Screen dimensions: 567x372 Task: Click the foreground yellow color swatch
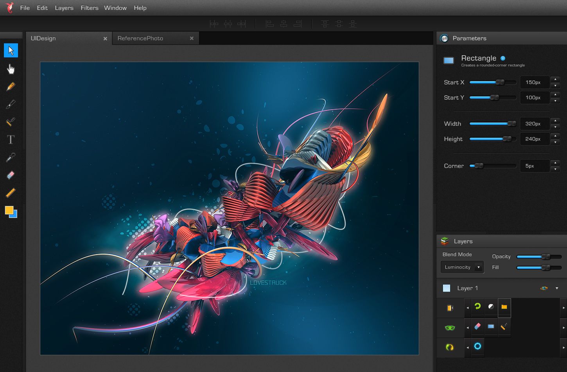pos(9,210)
